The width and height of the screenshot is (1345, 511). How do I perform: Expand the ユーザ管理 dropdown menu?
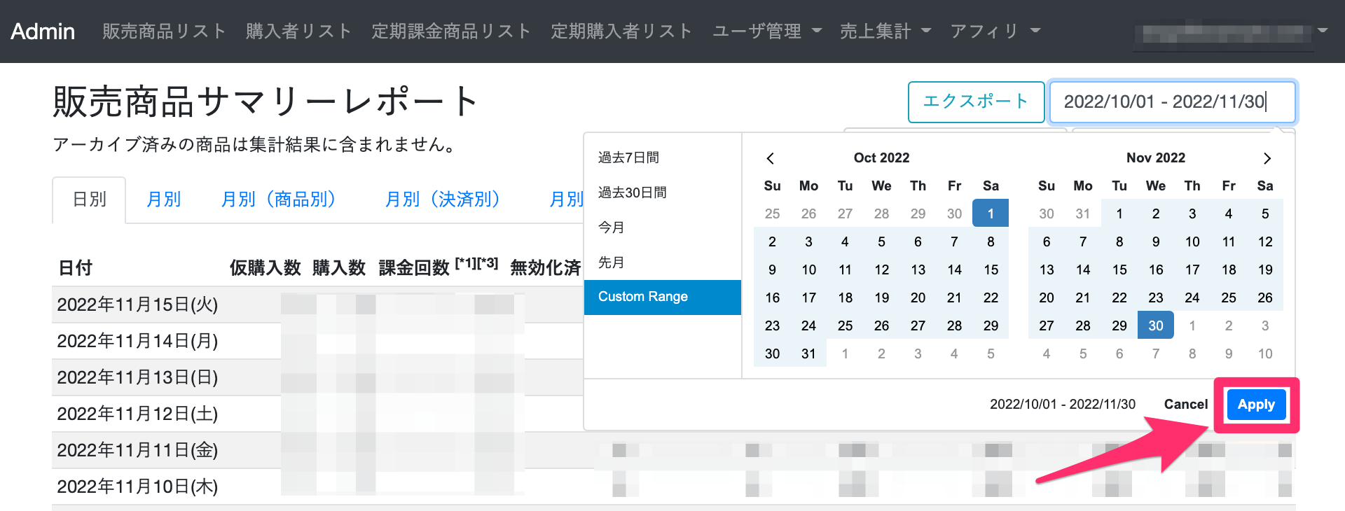(766, 31)
